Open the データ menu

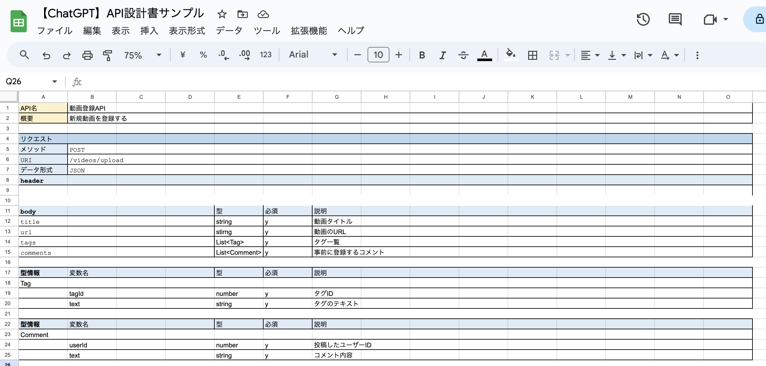(229, 31)
